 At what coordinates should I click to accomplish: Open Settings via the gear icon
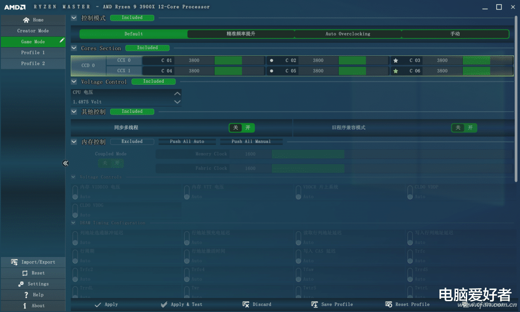[x=21, y=284]
